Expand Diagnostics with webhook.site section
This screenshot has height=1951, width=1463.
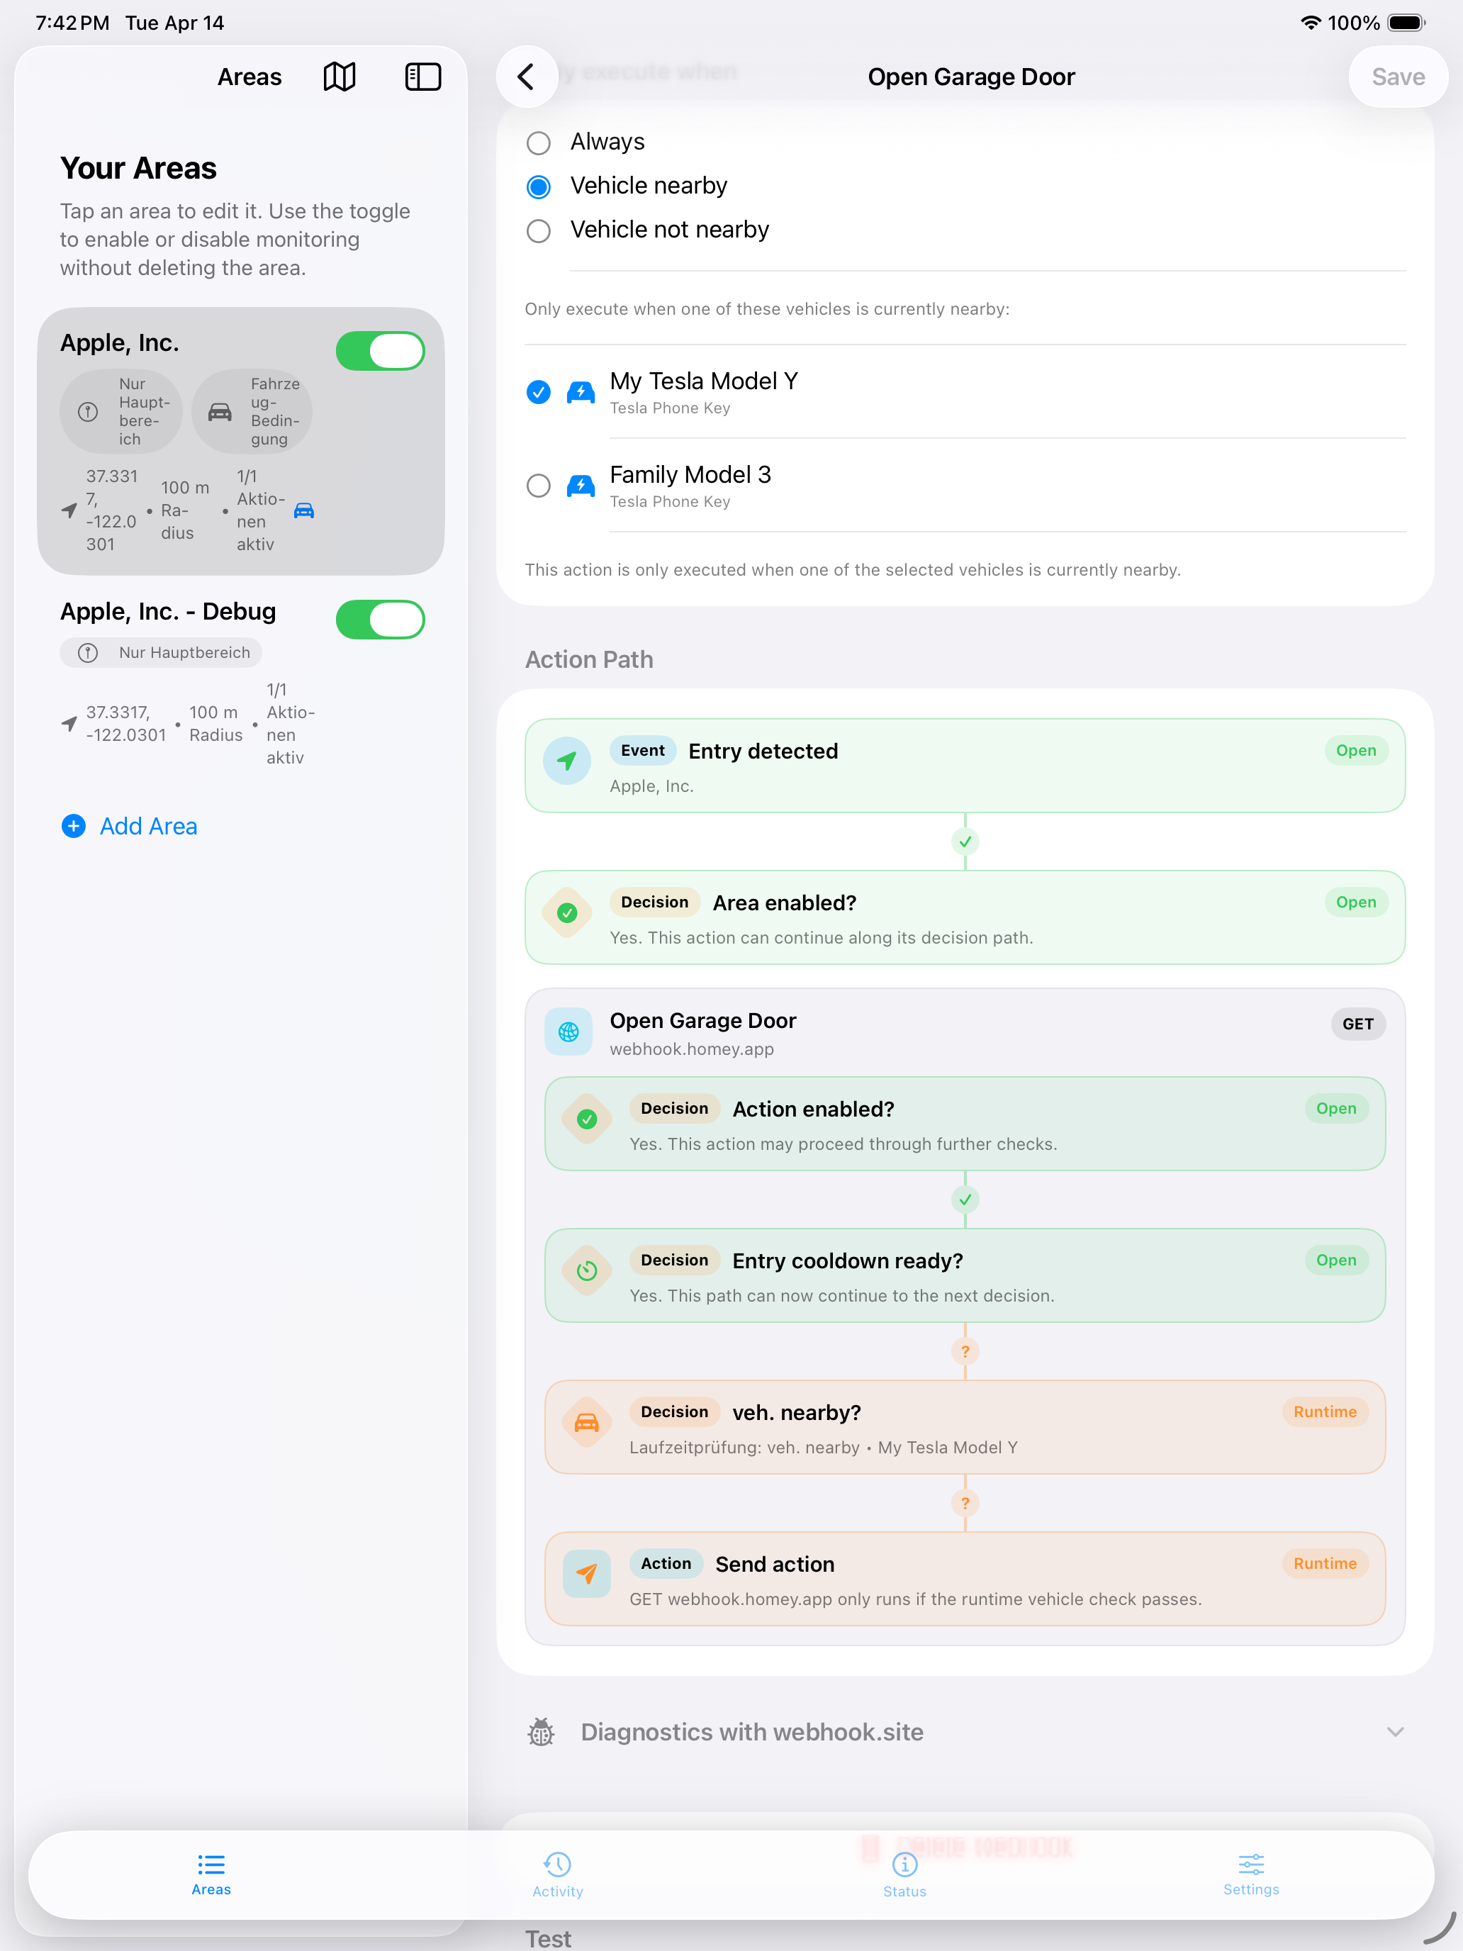[x=1395, y=1732]
